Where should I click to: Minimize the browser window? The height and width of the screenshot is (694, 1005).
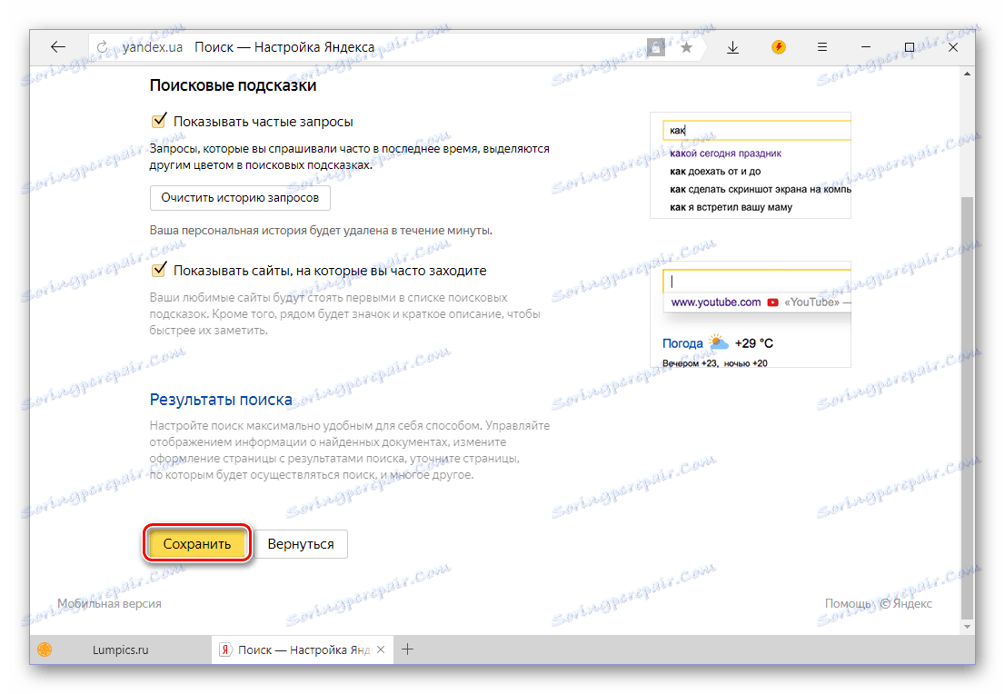[x=866, y=46]
